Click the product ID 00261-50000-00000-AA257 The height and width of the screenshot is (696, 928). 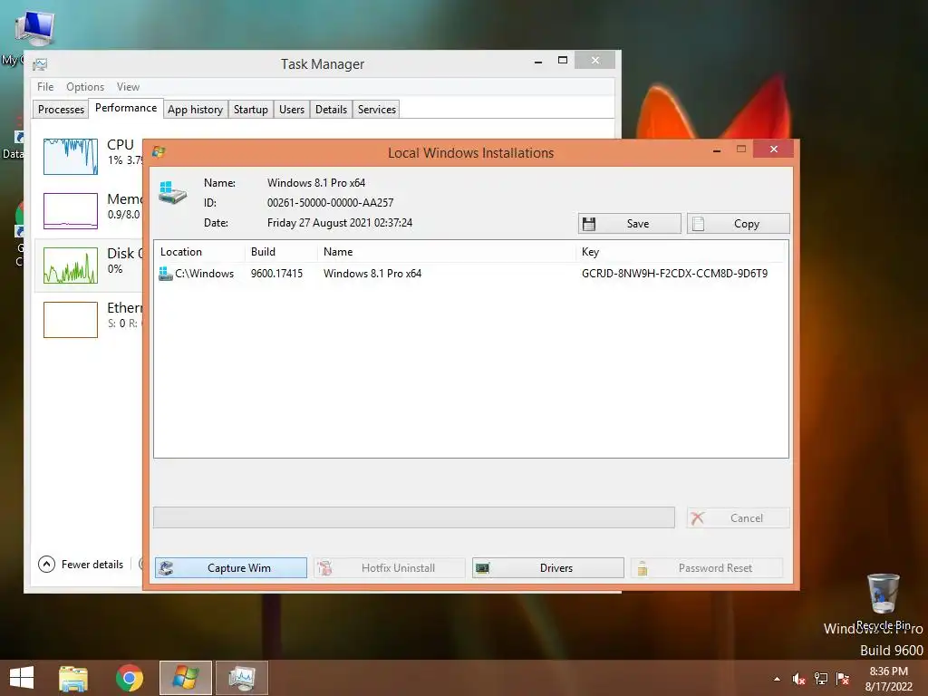(330, 202)
